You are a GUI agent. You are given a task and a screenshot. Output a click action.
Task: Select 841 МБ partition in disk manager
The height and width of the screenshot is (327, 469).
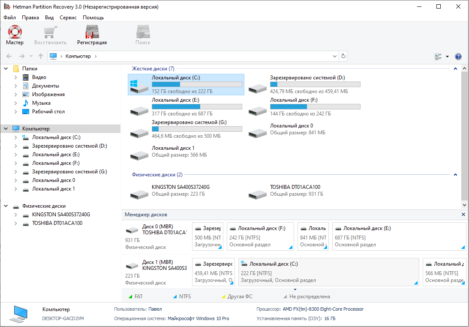(x=313, y=236)
